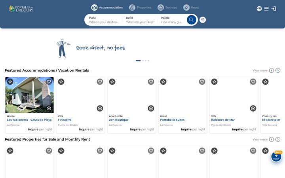The image size is (285, 178).
Task: Open photo gallery icon on Zen Boutique
Action: point(151,108)
